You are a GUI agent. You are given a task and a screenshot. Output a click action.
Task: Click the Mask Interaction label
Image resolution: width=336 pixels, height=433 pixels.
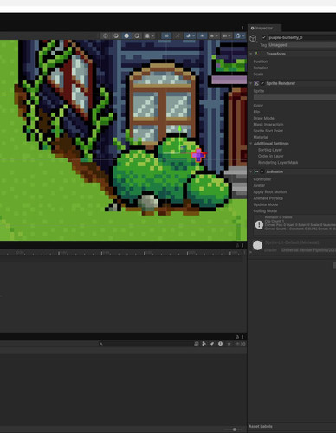point(268,125)
